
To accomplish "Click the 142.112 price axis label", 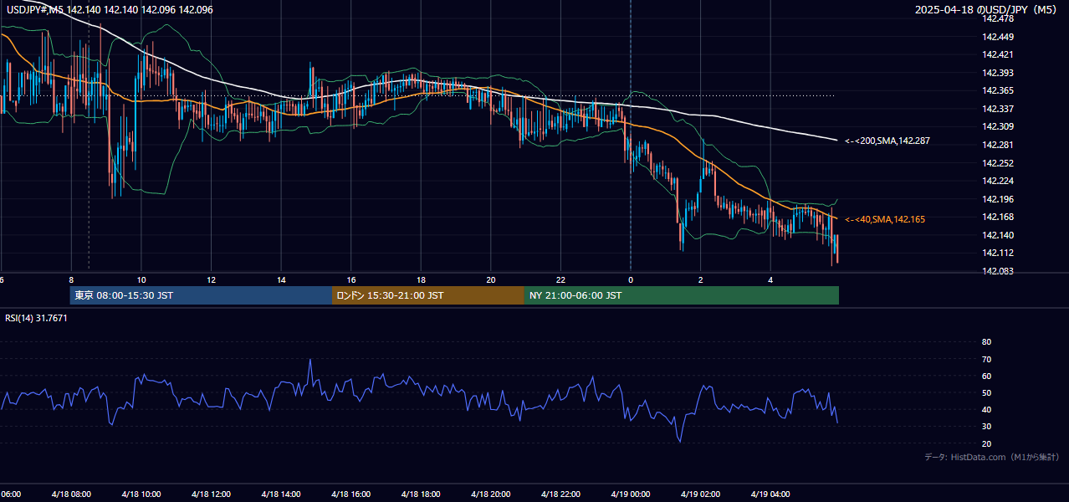I will (1000, 253).
